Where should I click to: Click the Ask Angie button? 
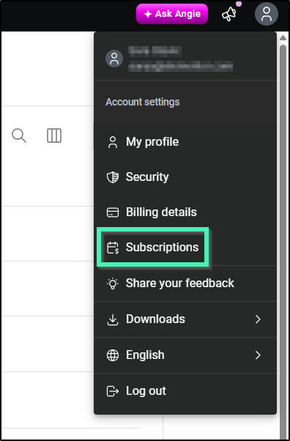tap(172, 14)
